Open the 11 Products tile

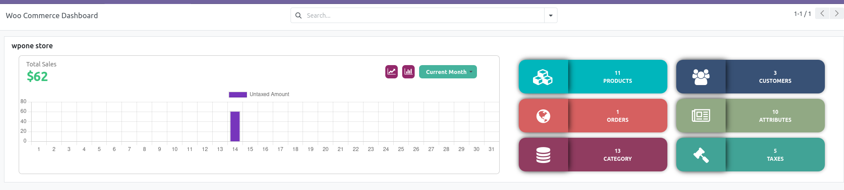click(618, 77)
